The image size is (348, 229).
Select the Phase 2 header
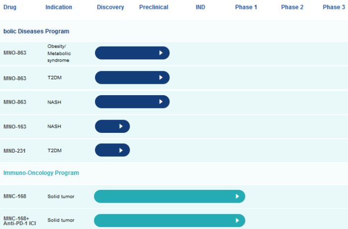pos(292,7)
